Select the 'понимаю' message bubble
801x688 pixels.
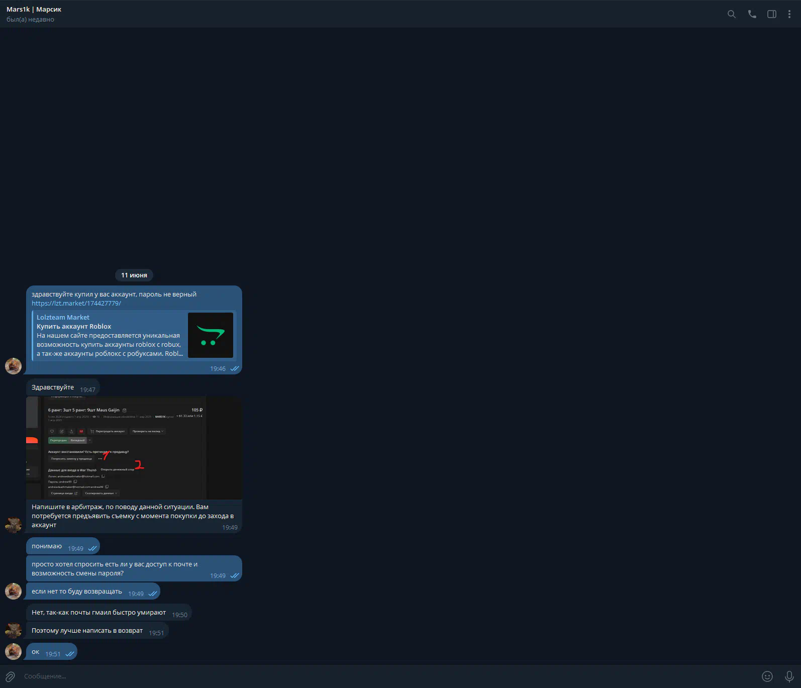tap(63, 546)
